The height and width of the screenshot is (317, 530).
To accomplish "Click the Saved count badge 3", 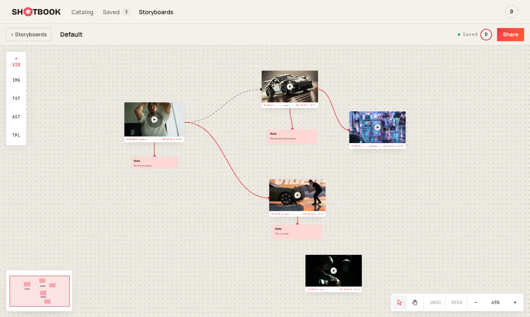I will pyautogui.click(x=126, y=12).
